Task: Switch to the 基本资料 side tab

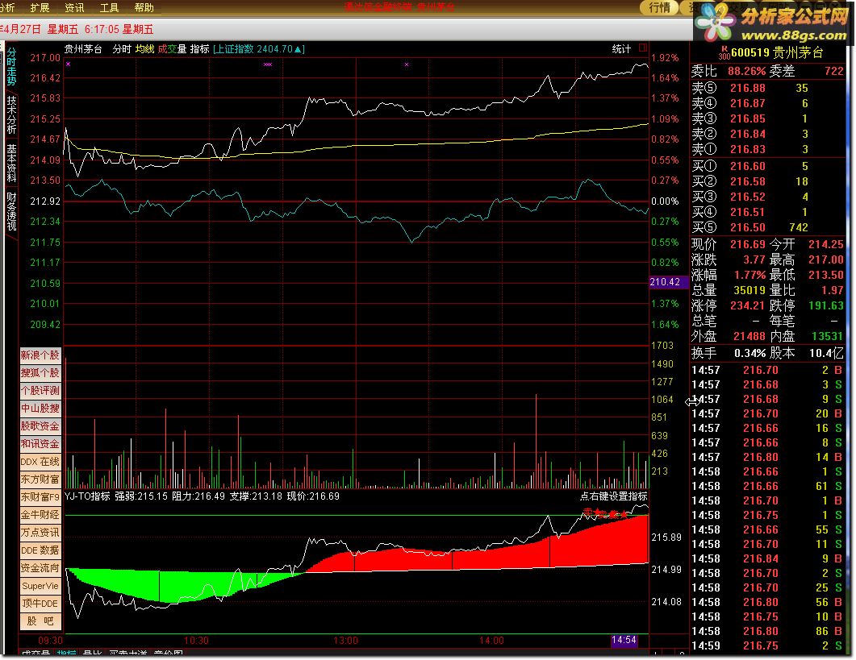Action: click(11, 163)
